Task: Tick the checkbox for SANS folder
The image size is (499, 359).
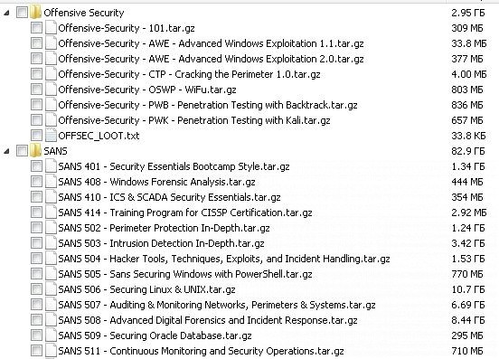Action: click(22, 150)
